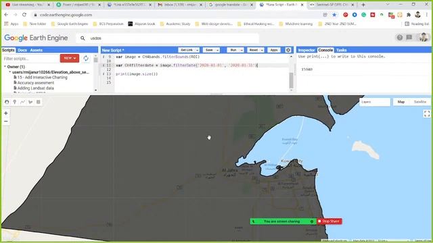The width and height of the screenshot is (433, 243).
Task: Switch the map to Map view
Action: pos(401,102)
